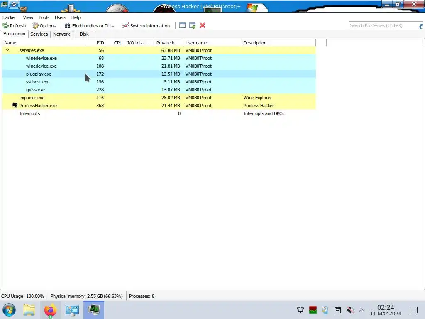The width and height of the screenshot is (425, 319).
Task: Sort by the PID column header
Action: coord(96,43)
